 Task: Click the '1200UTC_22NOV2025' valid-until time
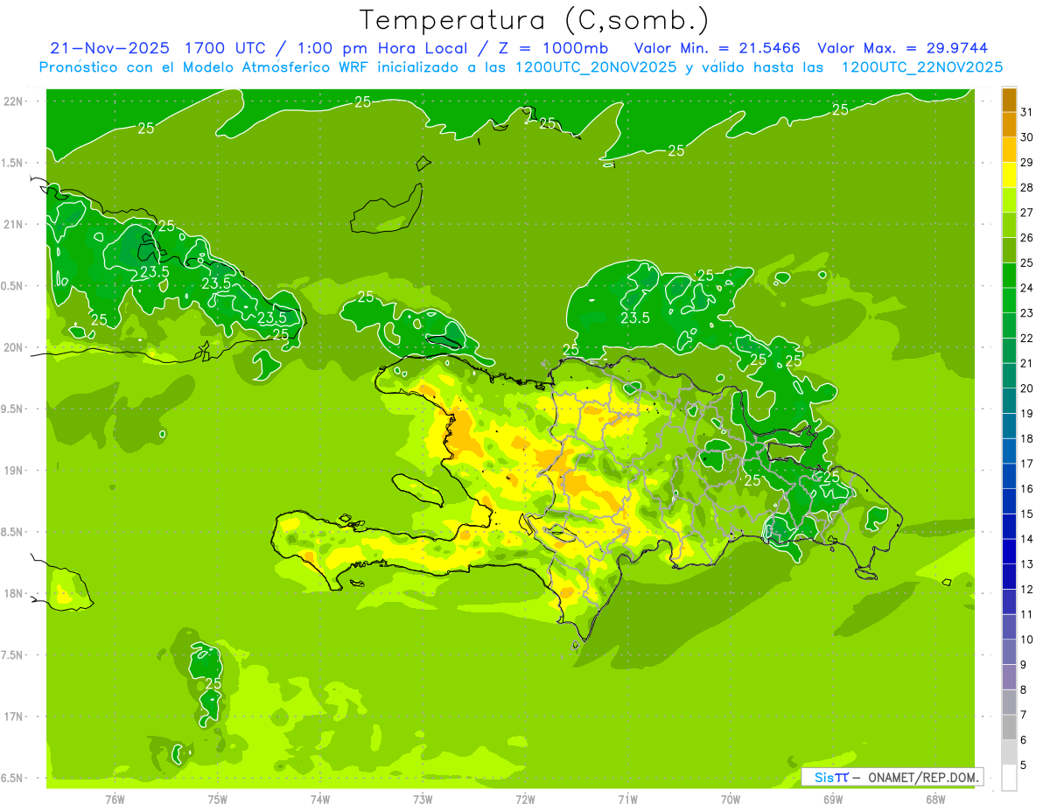tap(921, 67)
